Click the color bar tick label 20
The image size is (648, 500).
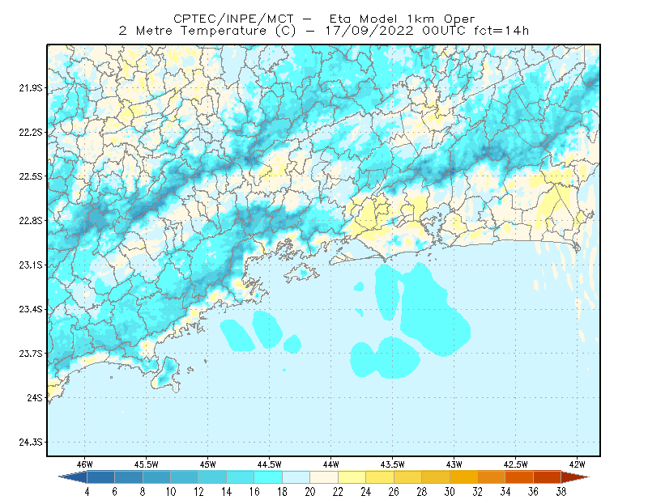310,492
